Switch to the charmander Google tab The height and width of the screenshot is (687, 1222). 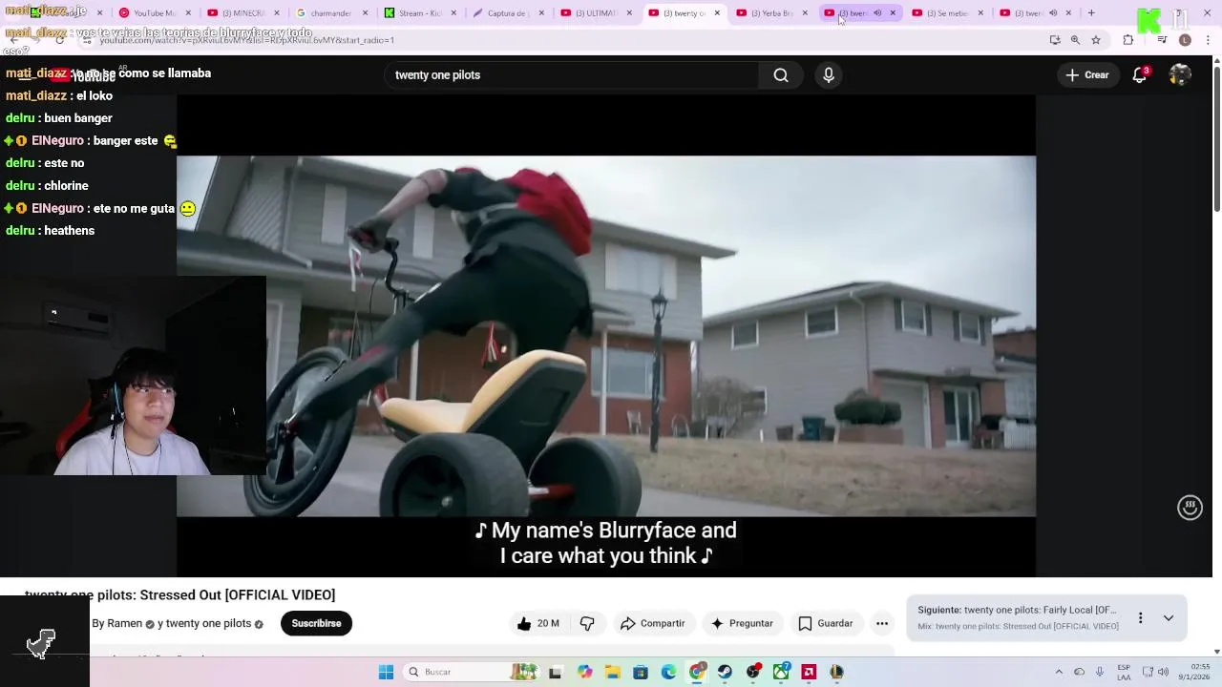coord(329,12)
